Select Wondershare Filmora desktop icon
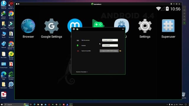This screenshot has width=189, height=106. click(x=11, y=25)
